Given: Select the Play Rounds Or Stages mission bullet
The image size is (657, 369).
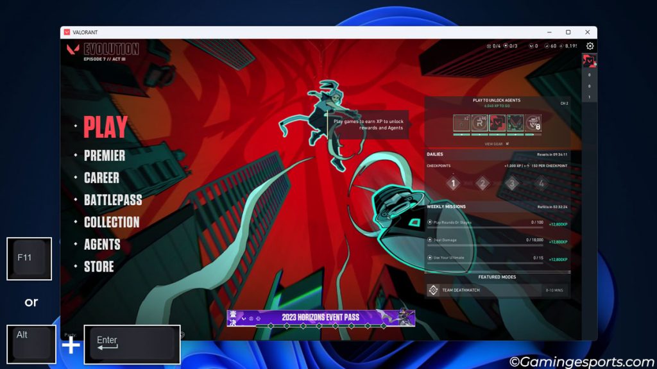Looking at the screenshot, I should click(x=430, y=222).
